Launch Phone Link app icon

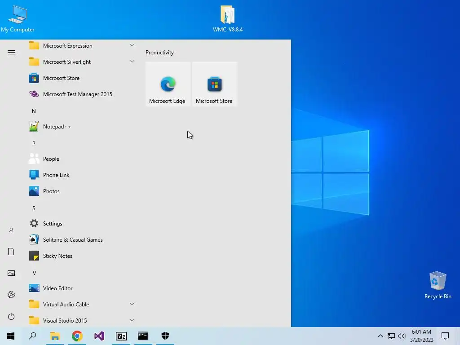34,175
